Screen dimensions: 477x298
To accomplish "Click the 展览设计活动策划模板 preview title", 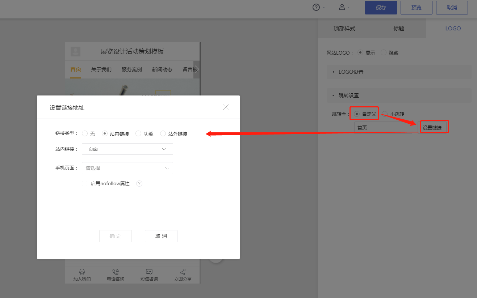I will click(x=132, y=51).
